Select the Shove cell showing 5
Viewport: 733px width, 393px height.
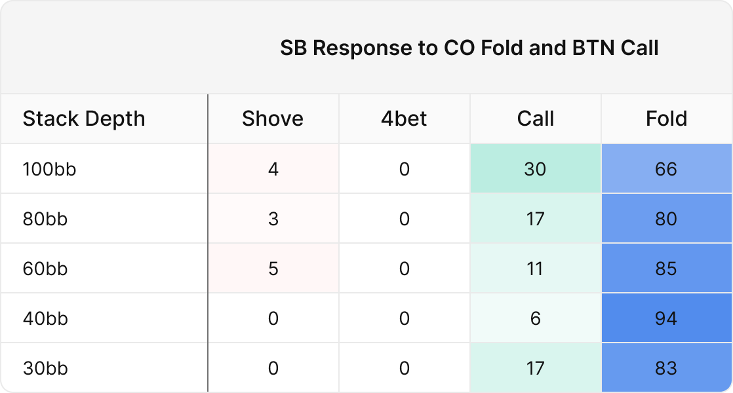point(273,269)
